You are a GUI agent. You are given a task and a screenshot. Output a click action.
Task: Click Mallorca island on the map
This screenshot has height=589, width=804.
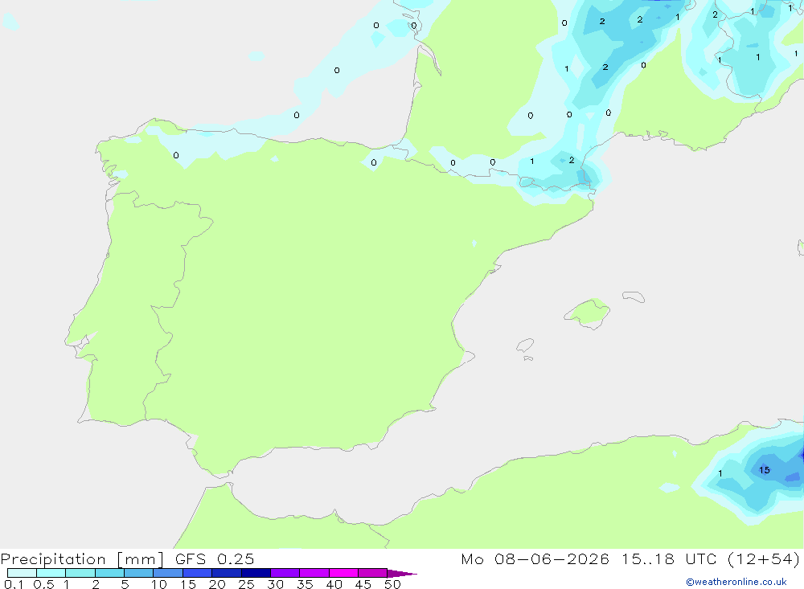pos(588,313)
